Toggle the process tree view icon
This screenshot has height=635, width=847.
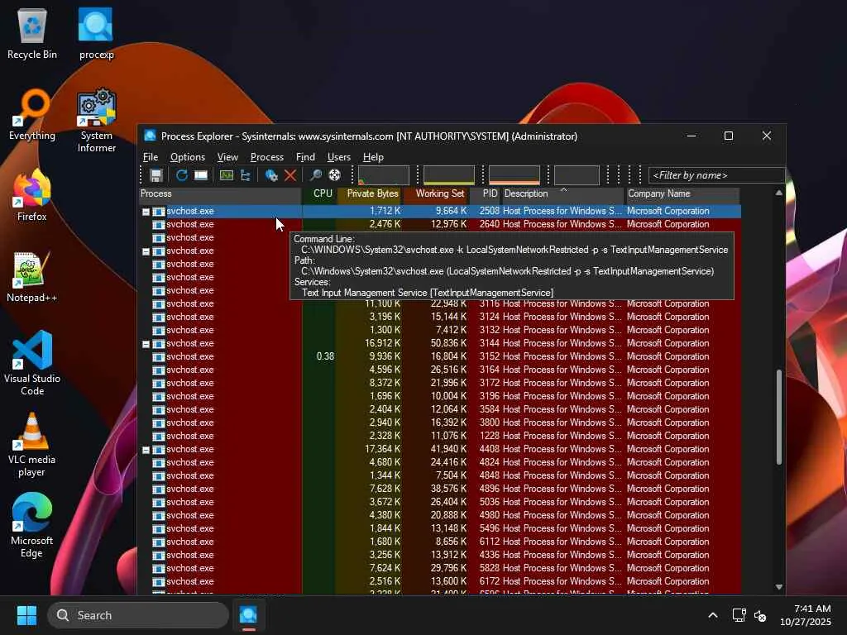[x=245, y=175]
